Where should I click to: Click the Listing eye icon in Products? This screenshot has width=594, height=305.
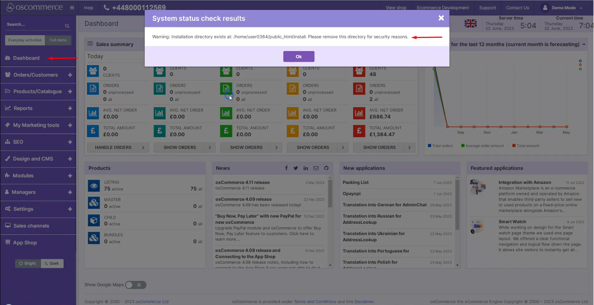point(94,186)
